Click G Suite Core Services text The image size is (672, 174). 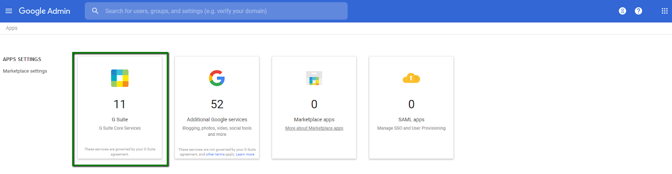(120, 128)
